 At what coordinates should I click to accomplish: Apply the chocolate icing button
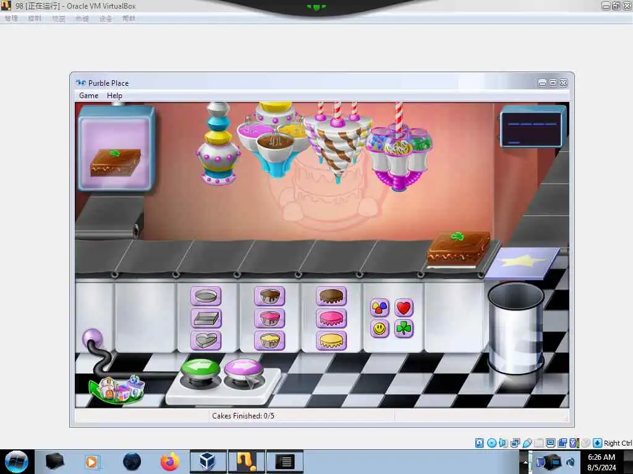point(331,296)
